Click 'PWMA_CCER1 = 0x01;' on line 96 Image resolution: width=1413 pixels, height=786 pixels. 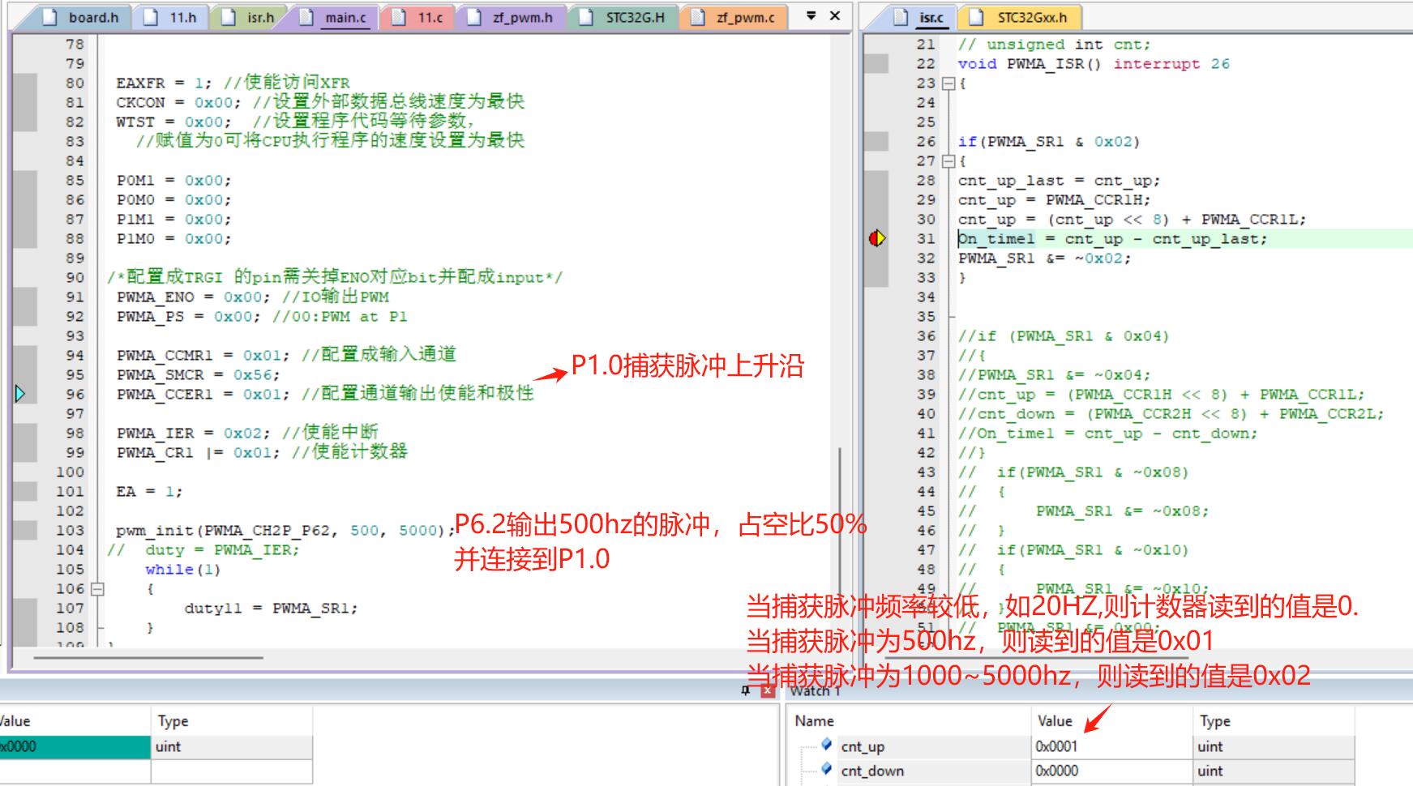(203, 395)
